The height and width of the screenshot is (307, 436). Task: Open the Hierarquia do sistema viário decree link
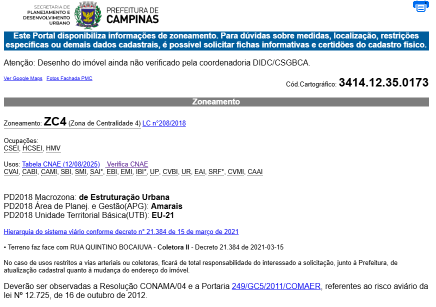coord(121,232)
